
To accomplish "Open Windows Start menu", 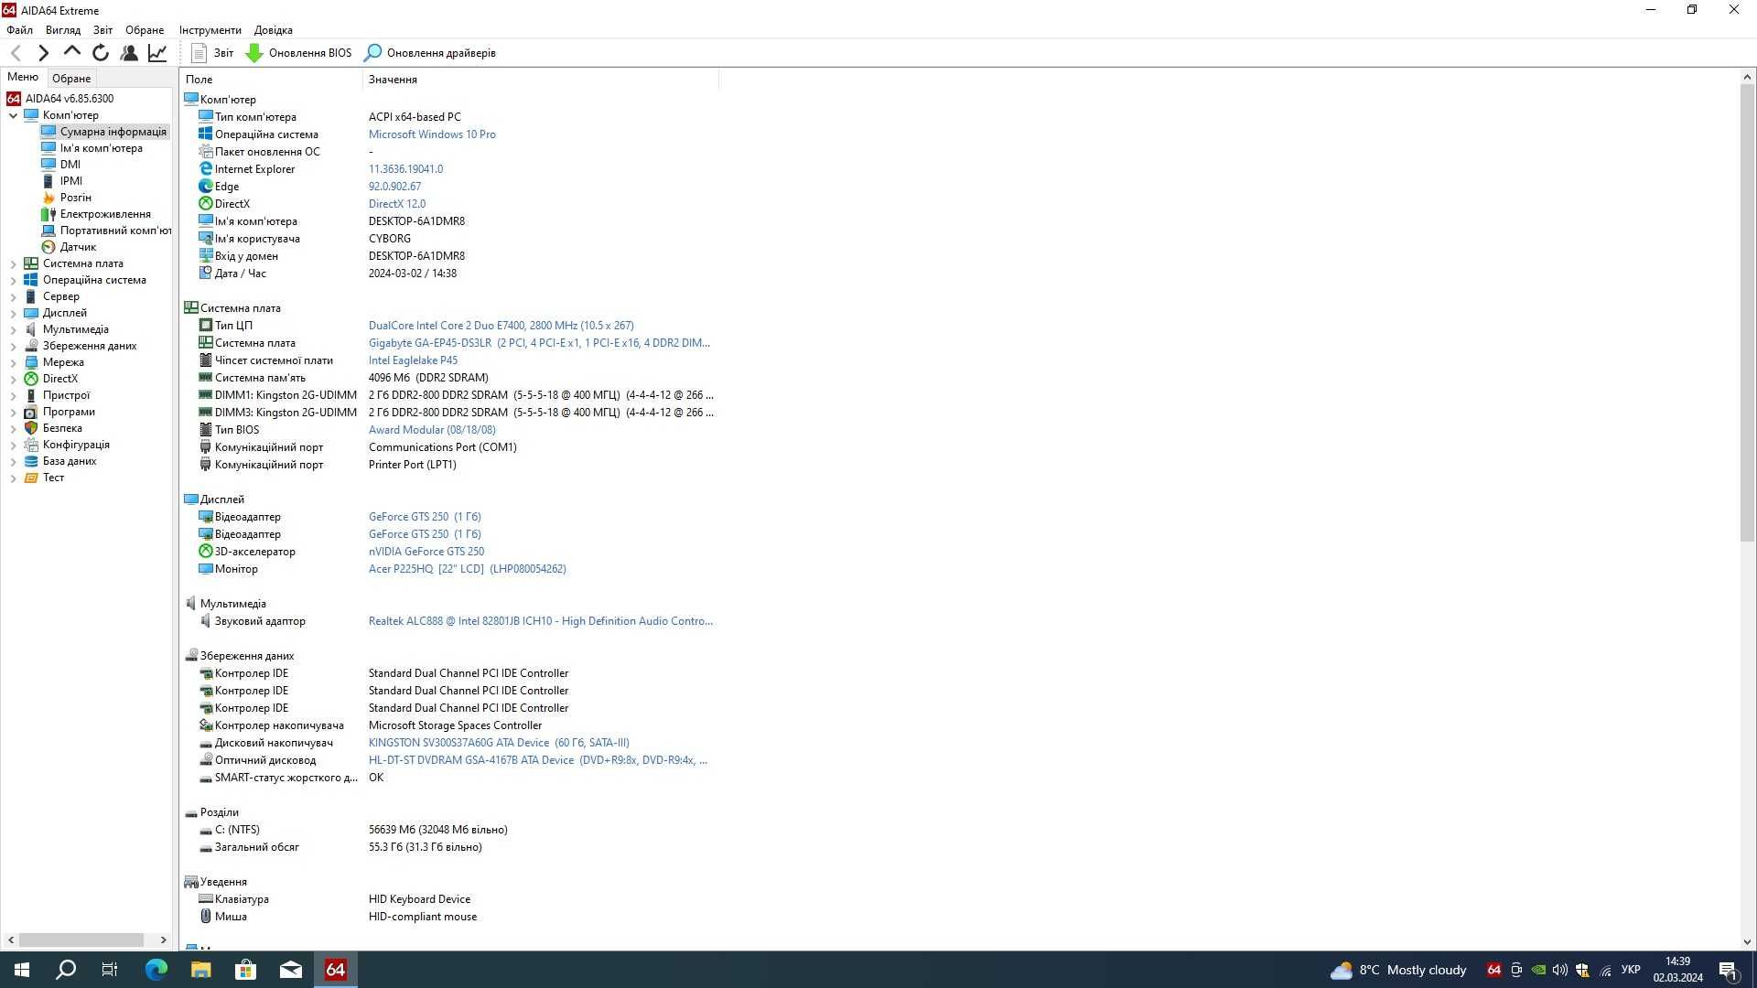I will coord(22,970).
